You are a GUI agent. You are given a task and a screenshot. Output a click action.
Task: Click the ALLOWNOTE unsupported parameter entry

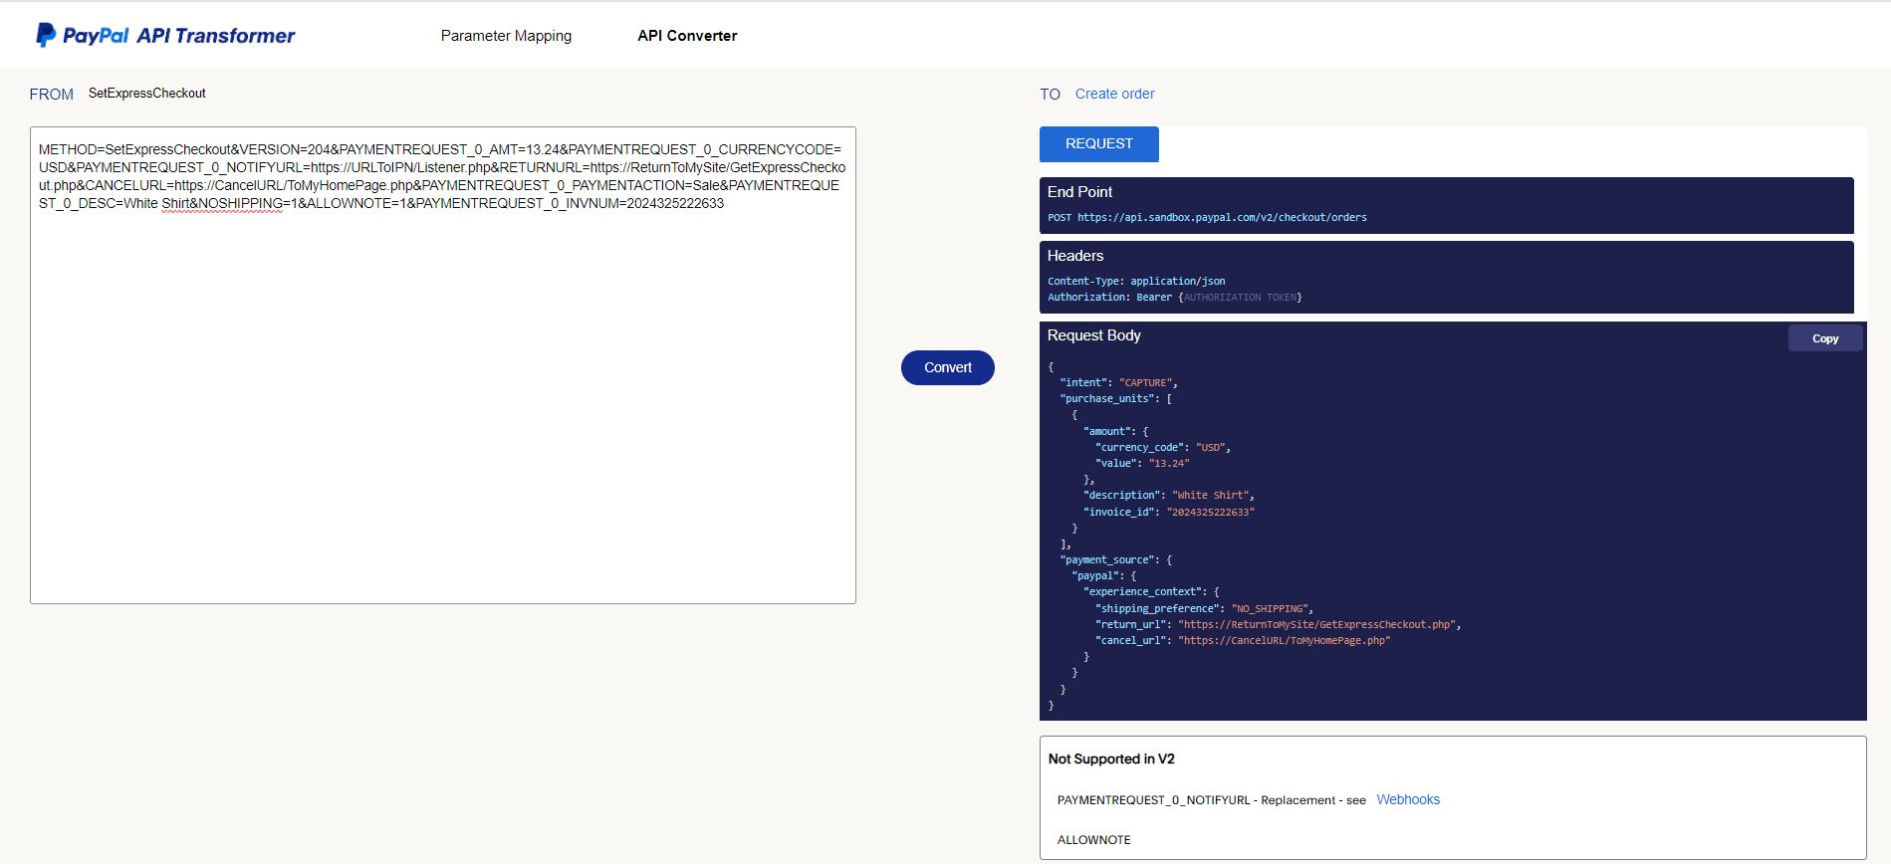click(1093, 840)
